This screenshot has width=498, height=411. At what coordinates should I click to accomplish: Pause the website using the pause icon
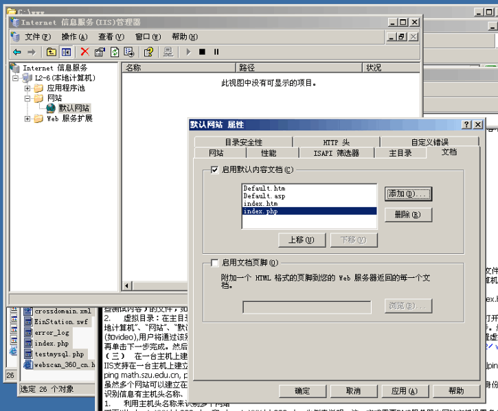pyautogui.click(x=216, y=51)
